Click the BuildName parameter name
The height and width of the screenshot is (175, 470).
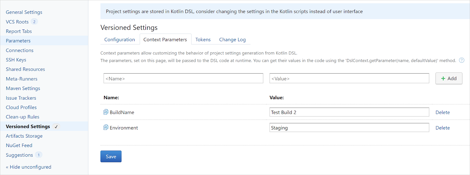122,112
